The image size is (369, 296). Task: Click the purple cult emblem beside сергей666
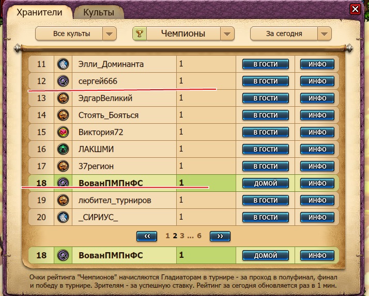click(63, 81)
